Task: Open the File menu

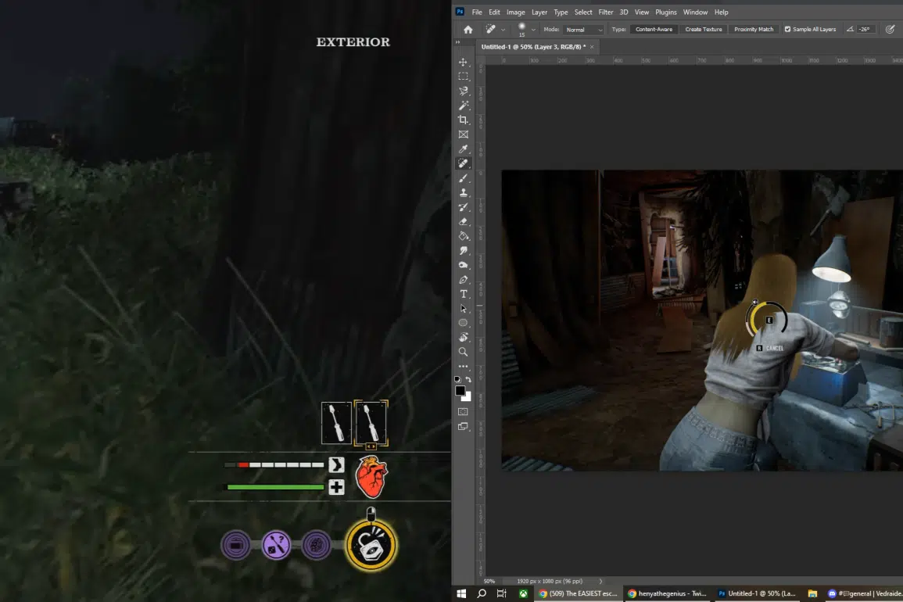Action: 477,12
